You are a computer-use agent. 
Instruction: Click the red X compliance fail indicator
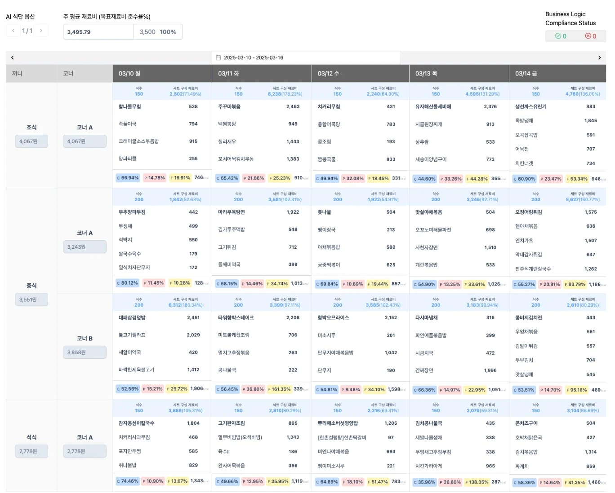click(x=591, y=36)
